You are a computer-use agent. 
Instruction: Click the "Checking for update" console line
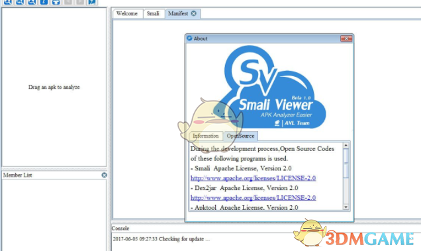(x=162, y=239)
